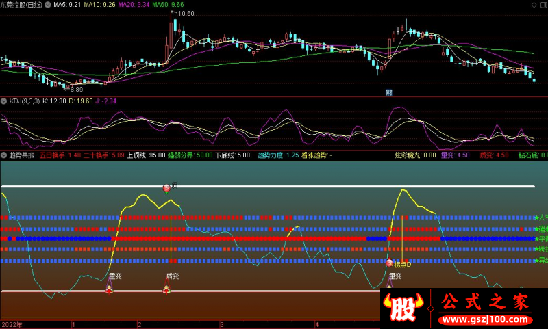Click the 质变 signal icon
The height and width of the screenshot is (329, 548).
(x=166, y=289)
